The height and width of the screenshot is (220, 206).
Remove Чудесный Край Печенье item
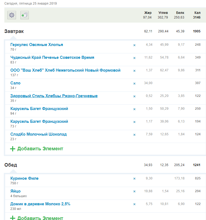click(x=134, y=58)
